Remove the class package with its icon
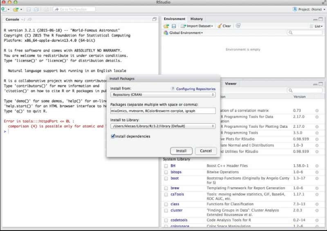The image size is (327, 231). [x=317, y=204]
